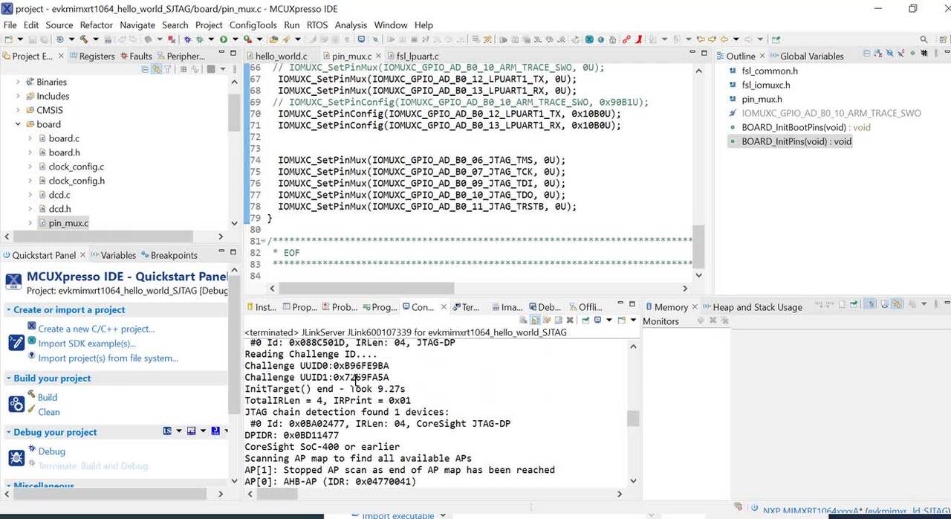The height and width of the screenshot is (519, 951).
Task: Open the Search dialog from the toolbar
Action: (x=923, y=40)
